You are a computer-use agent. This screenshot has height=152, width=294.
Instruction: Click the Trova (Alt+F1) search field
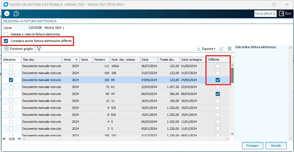(x=265, y=14)
